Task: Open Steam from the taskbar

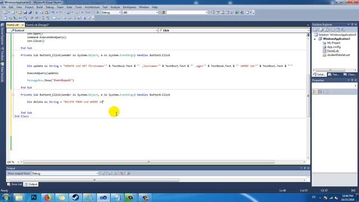Action: [75, 197]
